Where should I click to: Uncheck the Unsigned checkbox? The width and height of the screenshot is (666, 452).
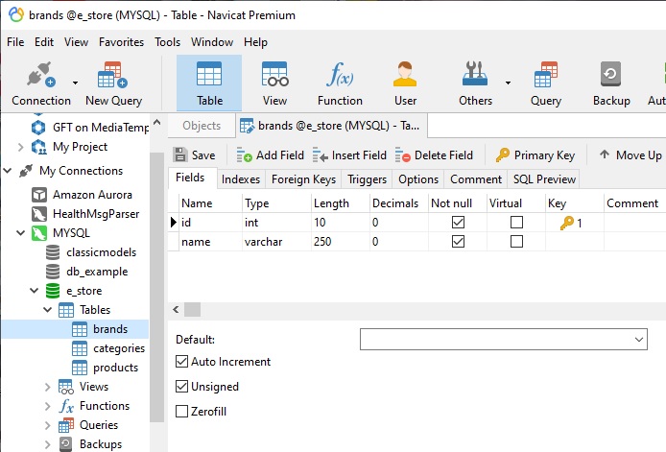coord(181,386)
